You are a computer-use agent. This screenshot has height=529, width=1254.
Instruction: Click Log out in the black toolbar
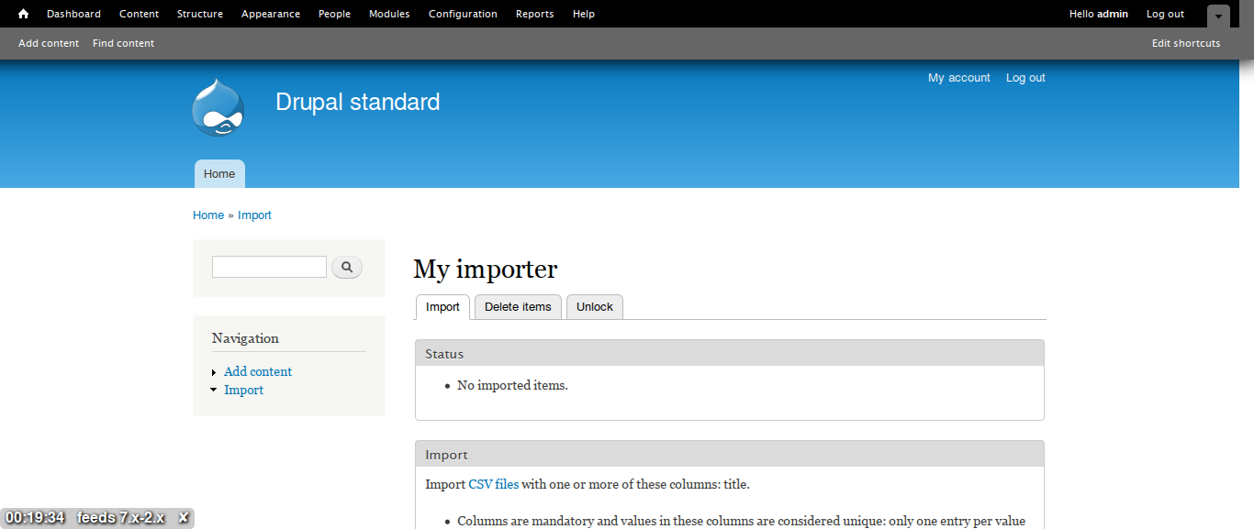pyautogui.click(x=1165, y=14)
